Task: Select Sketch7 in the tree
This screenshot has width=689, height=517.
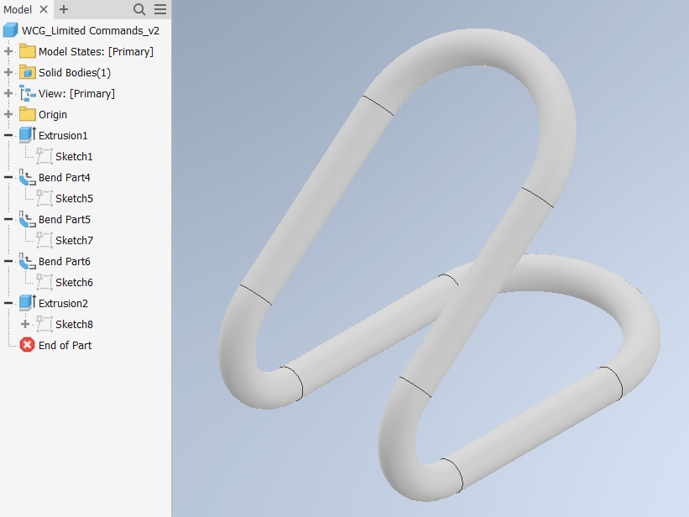Action: pos(74,241)
